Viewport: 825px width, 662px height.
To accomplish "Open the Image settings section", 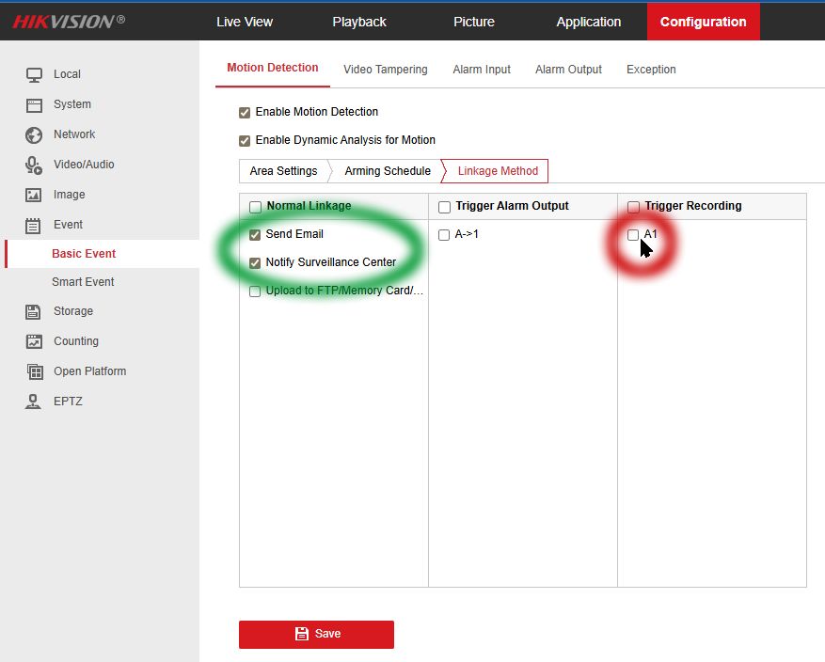I will click(69, 195).
